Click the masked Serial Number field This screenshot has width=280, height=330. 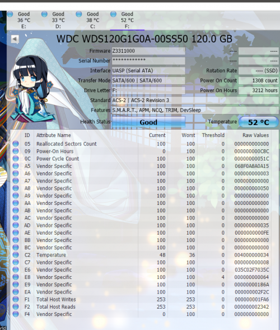(148, 61)
